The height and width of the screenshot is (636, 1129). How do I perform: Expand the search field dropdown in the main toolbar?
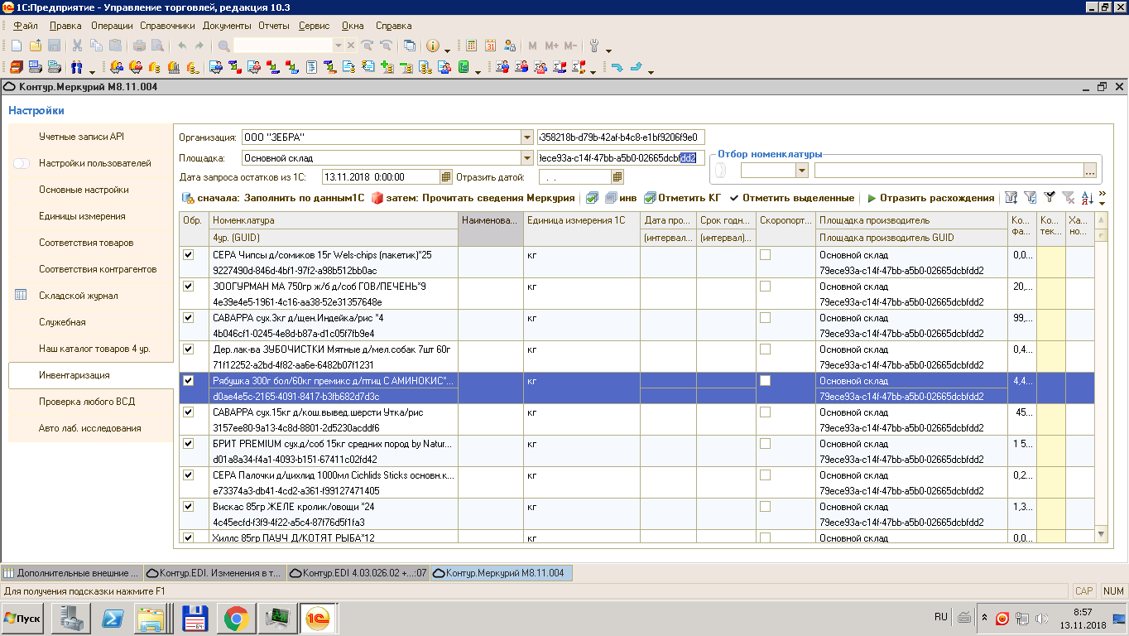tap(338, 46)
